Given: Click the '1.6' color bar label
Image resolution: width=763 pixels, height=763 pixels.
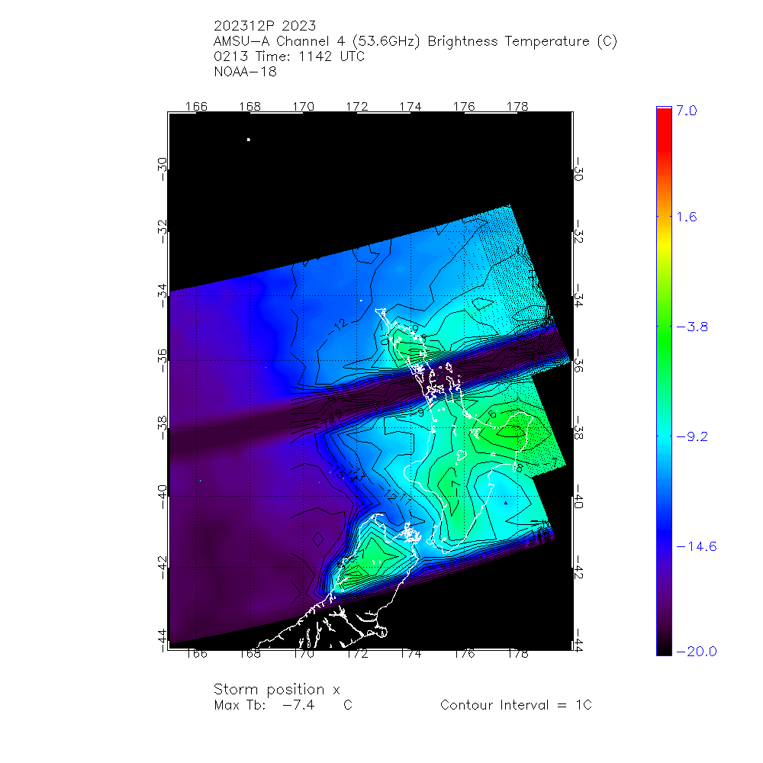Looking at the screenshot, I should [687, 217].
